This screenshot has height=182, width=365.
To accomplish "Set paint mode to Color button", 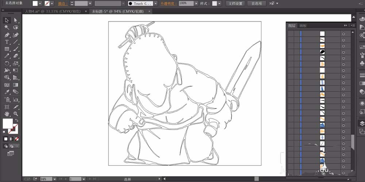I will pyautogui.click(x=6, y=139).
